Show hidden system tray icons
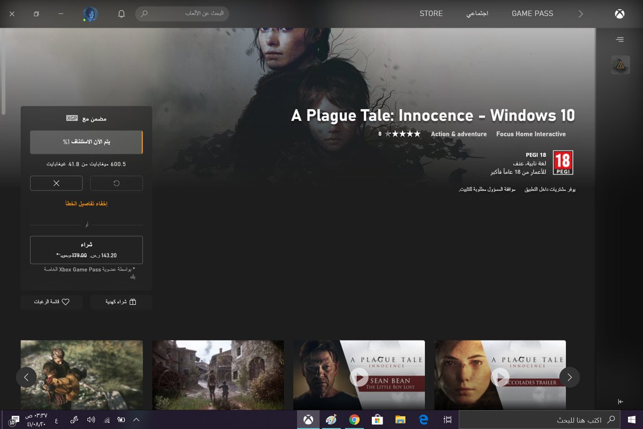Image resolution: width=643 pixels, height=429 pixels. tap(136, 420)
